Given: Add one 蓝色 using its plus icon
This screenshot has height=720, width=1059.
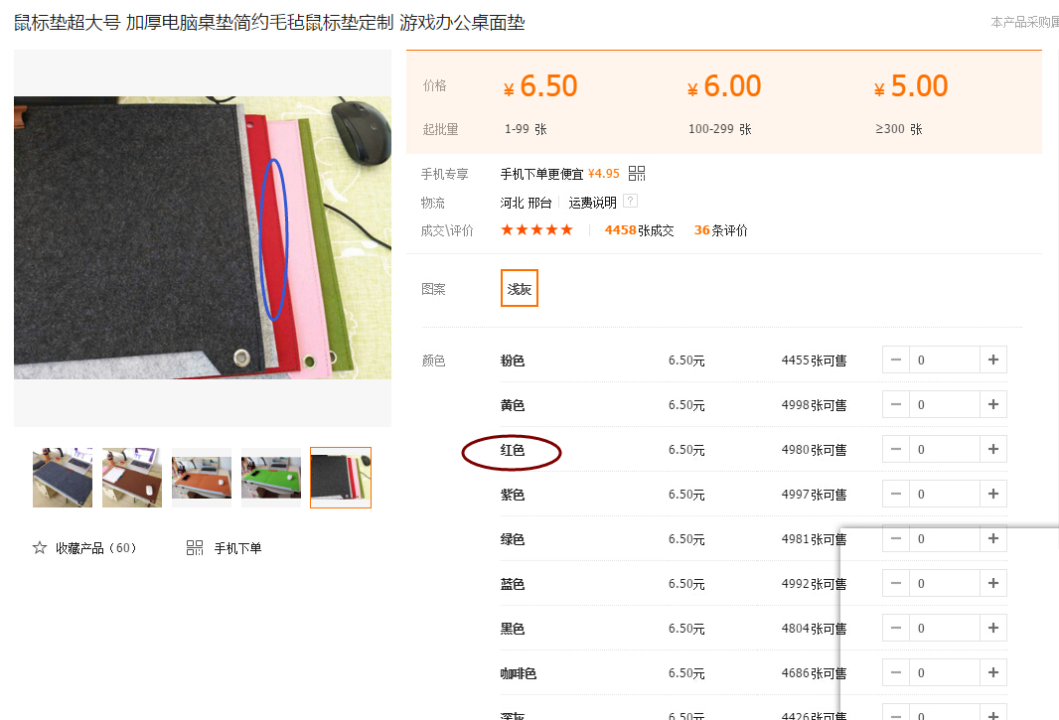Looking at the screenshot, I should (992, 583).
